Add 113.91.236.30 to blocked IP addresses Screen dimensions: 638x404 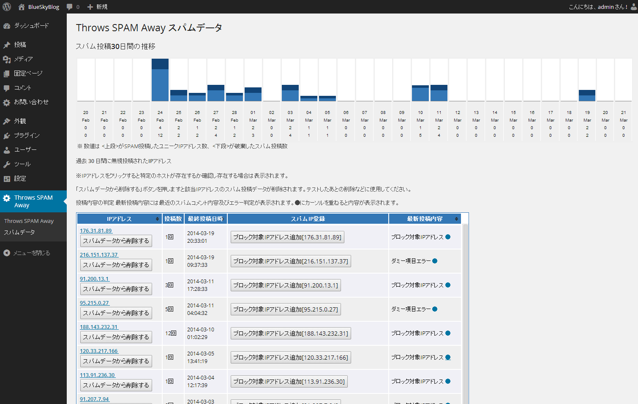pyautogui.click(x=289, y=382)
